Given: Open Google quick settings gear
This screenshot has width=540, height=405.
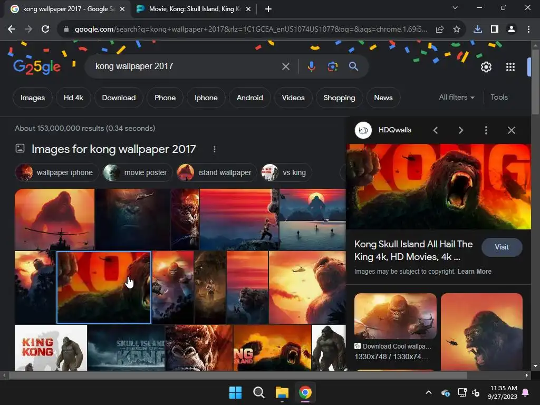Looking at the screenshot, I should coord(486,67).
